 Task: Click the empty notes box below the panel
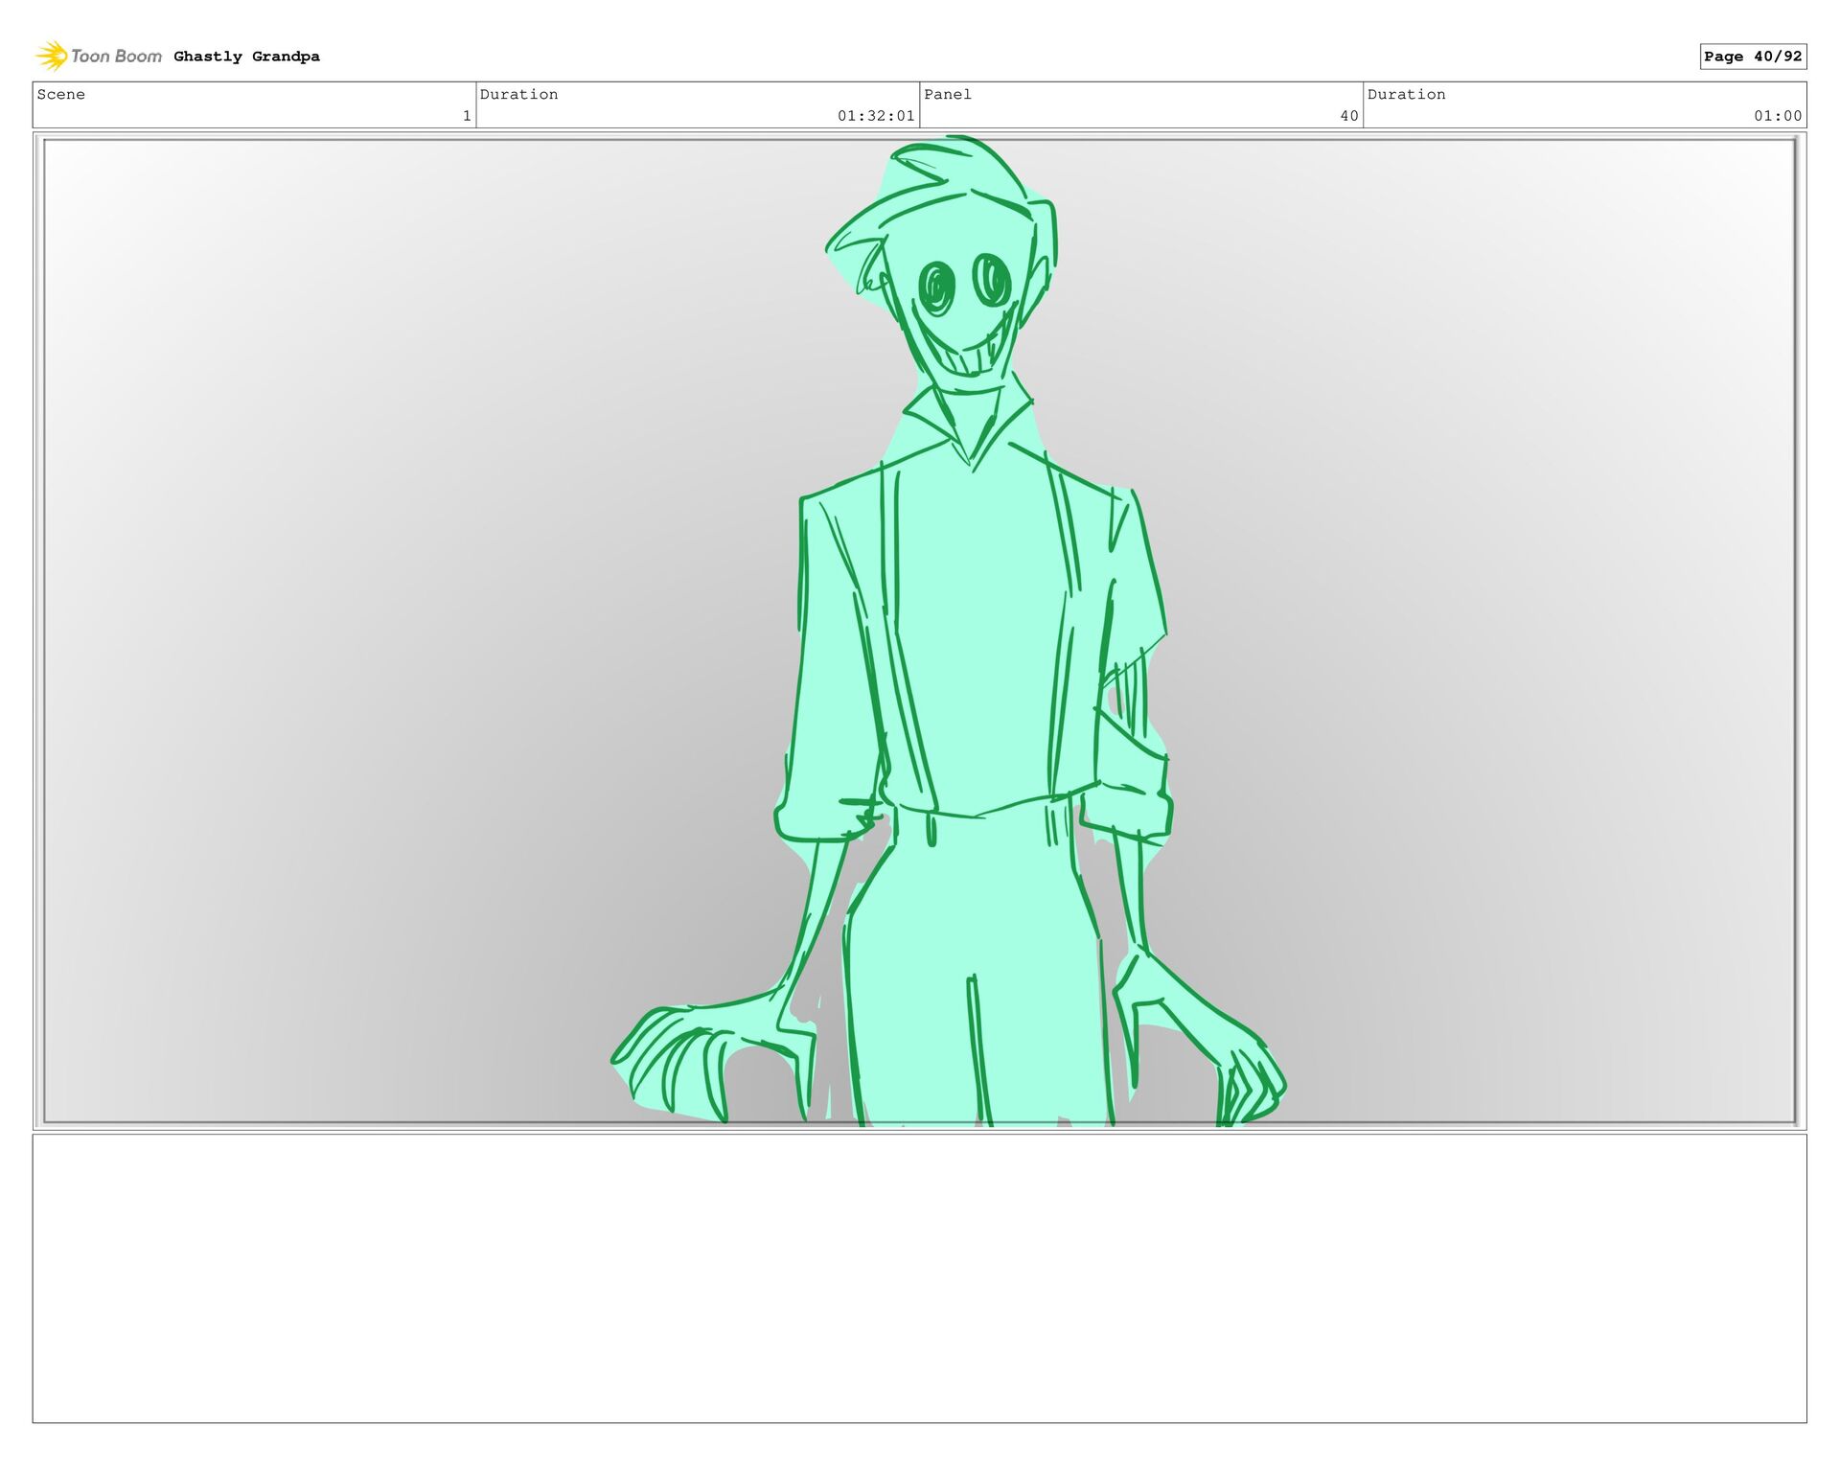[x=919, y=1278]
